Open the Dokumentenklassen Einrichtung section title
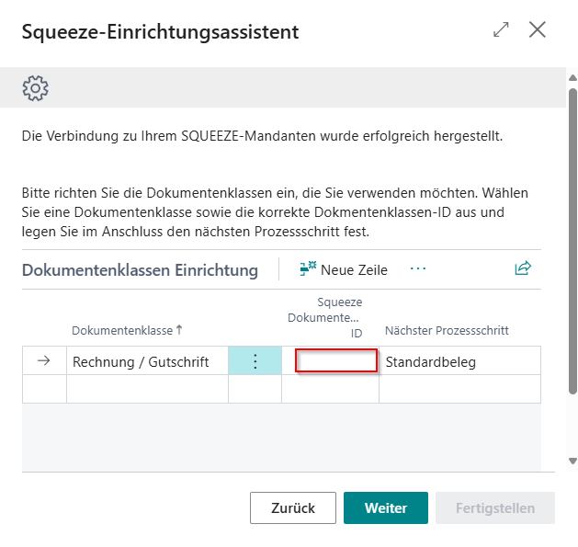Image resolution: width=578 pixels, height=547 pixels. tap(140, 270)
